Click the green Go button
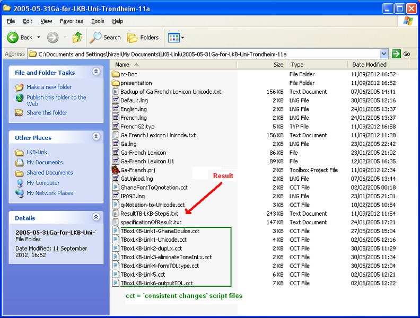The height and width of the screenshot is (318, 420). (401, 54)
